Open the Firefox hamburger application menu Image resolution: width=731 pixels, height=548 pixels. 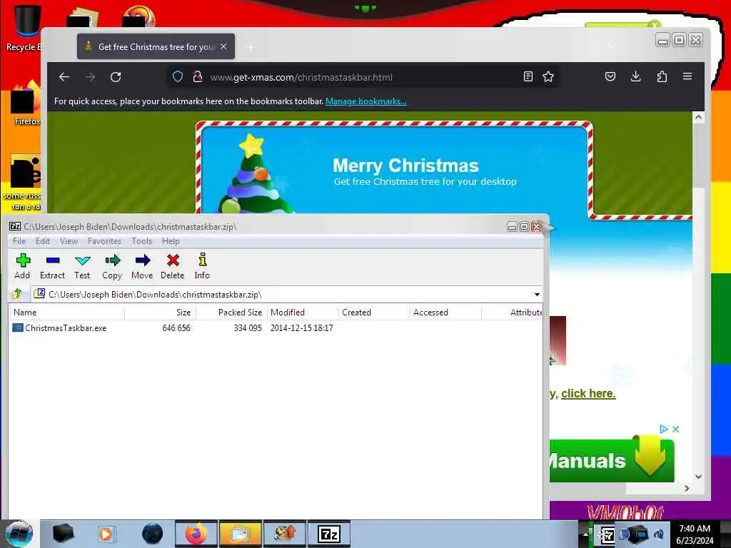(687, 76)
